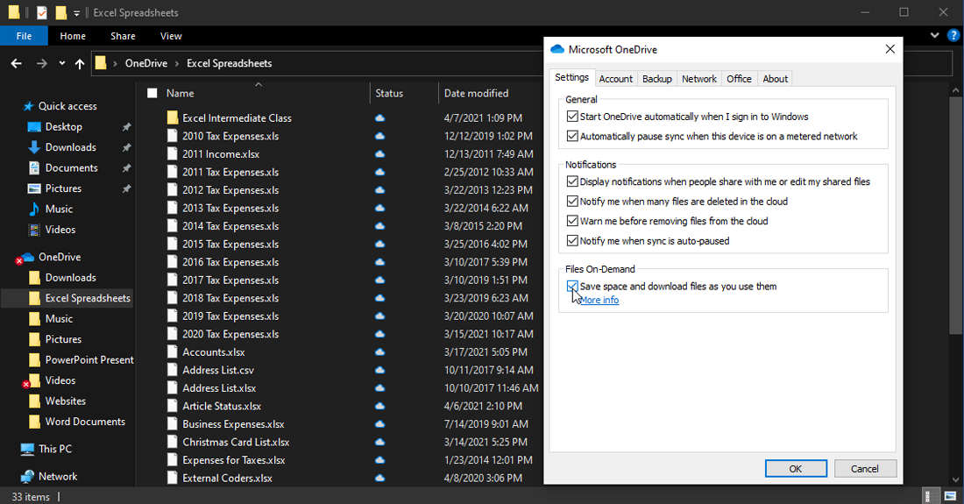The height and width of the screenshot is (504, 964).
Task: Open the More info link
Action: pos(599,300)
